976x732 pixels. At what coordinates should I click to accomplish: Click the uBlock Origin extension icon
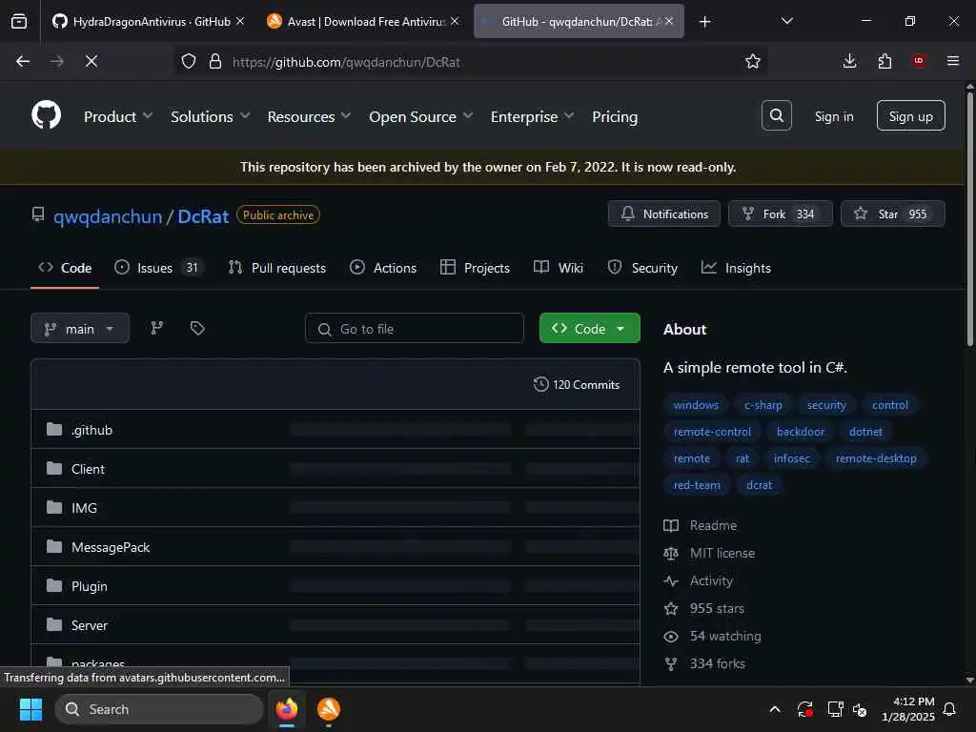click(919, 61)
